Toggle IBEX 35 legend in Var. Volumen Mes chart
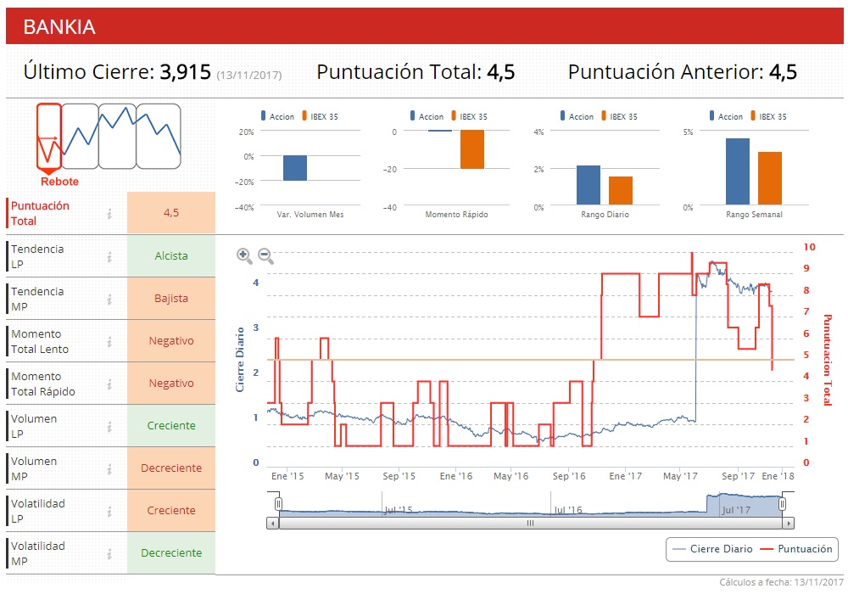 coord(321,116)
